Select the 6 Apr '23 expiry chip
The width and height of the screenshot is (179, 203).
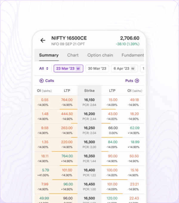pyautogui.click(x=124, y=68)
